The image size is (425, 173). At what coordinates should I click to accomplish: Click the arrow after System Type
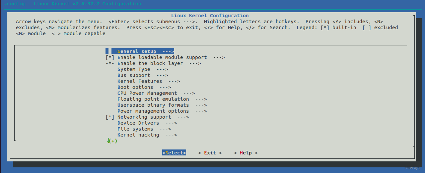pyautogui.click(x=162, y=69)
